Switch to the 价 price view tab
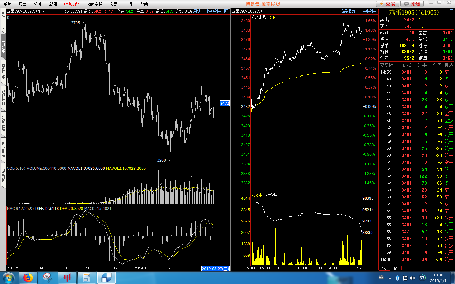The image size is (455, 284). click(396, 268)
